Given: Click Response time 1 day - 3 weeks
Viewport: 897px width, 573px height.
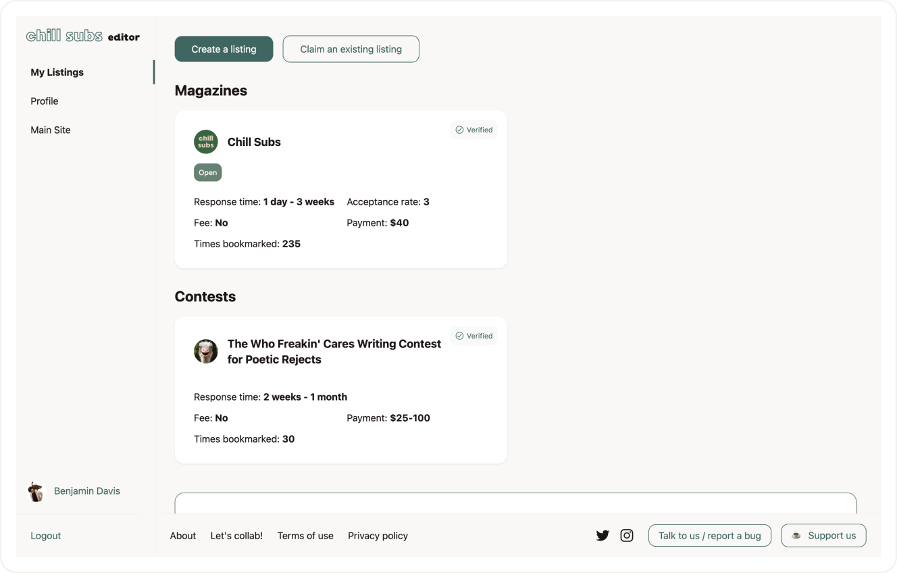Looking at the screenshot, I should coord(264,201).
